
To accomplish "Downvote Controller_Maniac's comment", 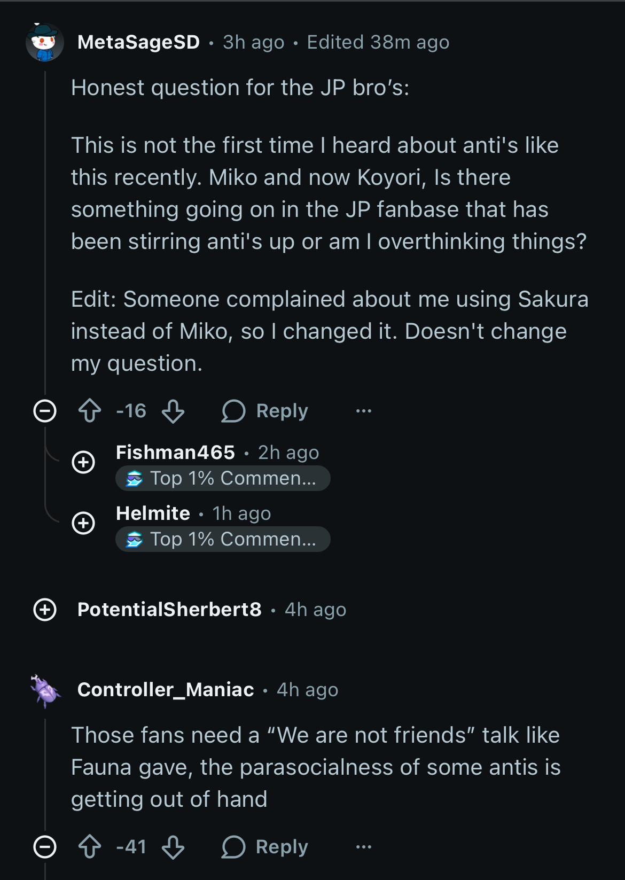I will (173, 847).
